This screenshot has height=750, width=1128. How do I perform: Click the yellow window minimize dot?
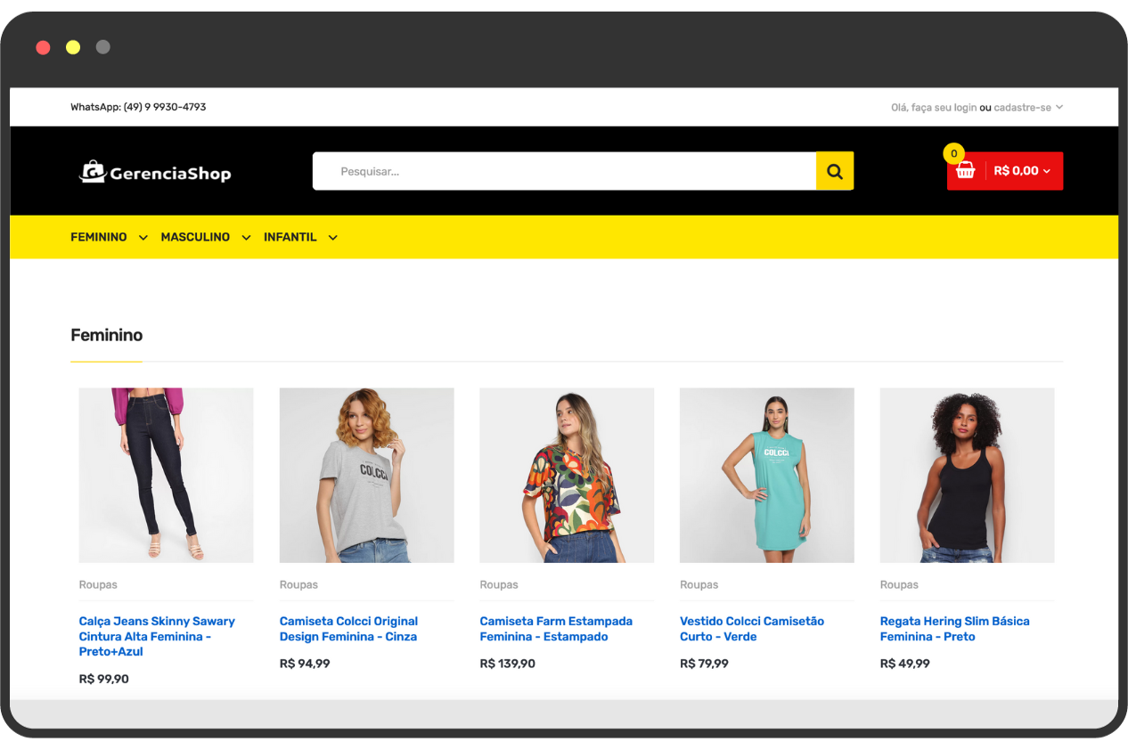coord(73,47)
